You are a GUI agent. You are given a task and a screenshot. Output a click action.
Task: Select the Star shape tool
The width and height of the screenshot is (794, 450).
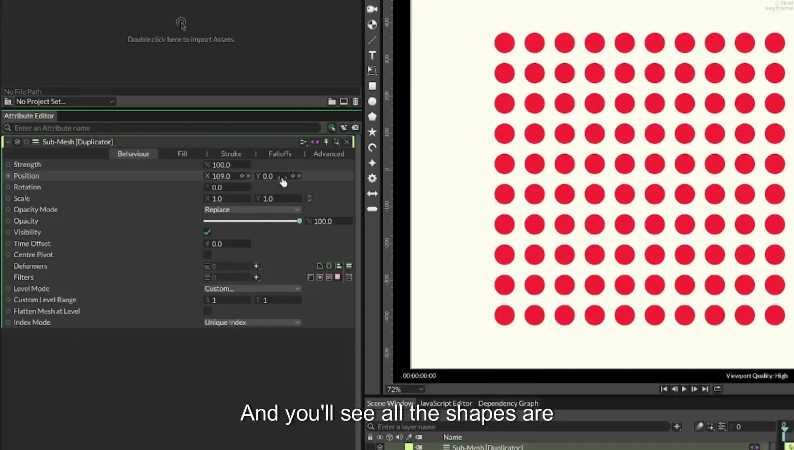[372, 132]
